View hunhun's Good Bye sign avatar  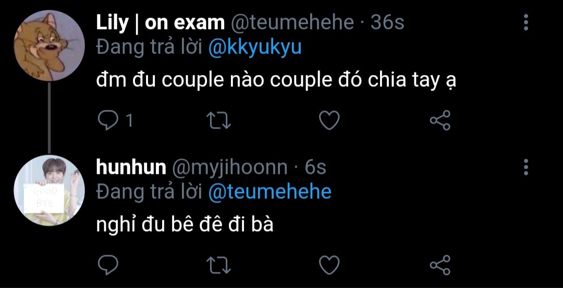coord(49,191)
